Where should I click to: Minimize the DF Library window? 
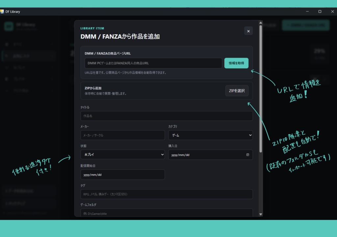pyautogui.click(x=307, y=12)
